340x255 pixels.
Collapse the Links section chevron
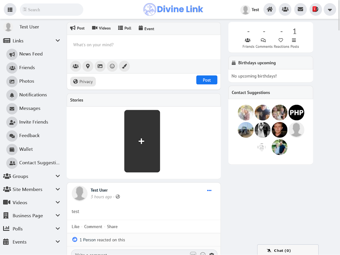tap(58, 41)
